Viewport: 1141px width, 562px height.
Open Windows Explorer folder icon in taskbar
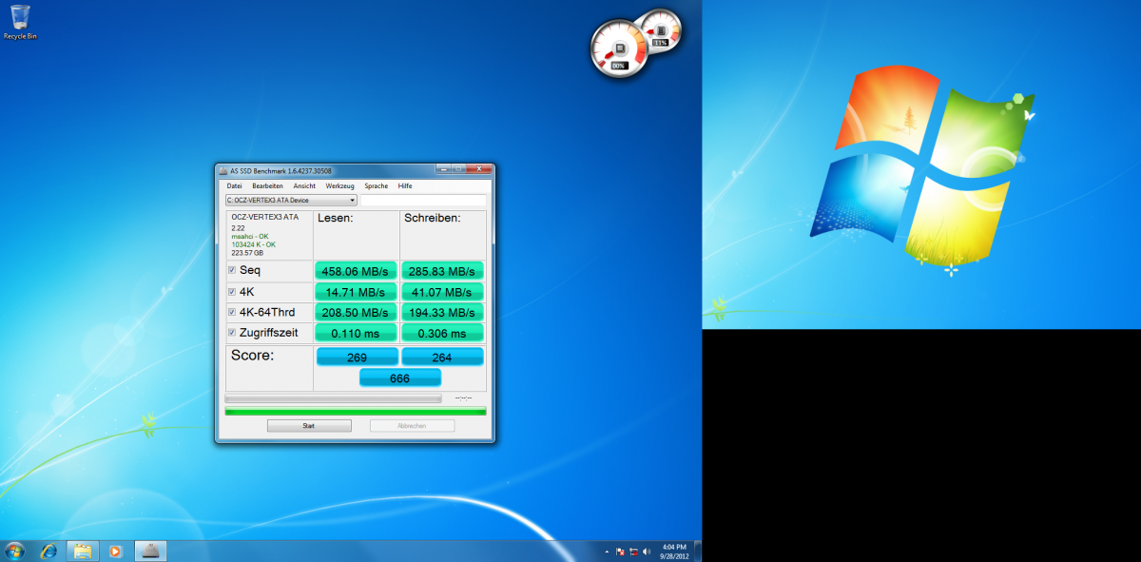[83, 551]
